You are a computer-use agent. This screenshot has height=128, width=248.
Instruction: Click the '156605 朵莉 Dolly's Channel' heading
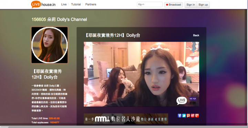pos(59,19)
